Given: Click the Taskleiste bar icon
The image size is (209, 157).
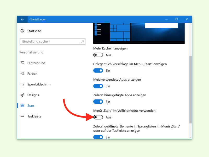Looking at the screenshot, I should click(x=22, y=116).
